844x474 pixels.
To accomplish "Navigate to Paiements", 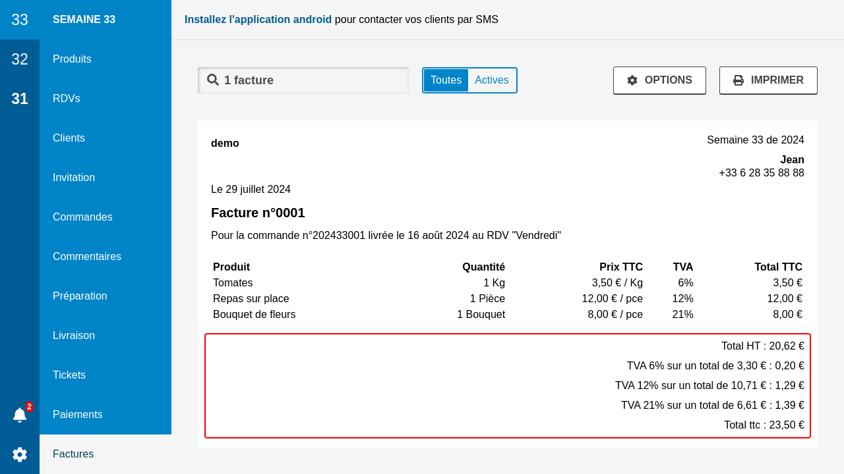I will (78, 415).
